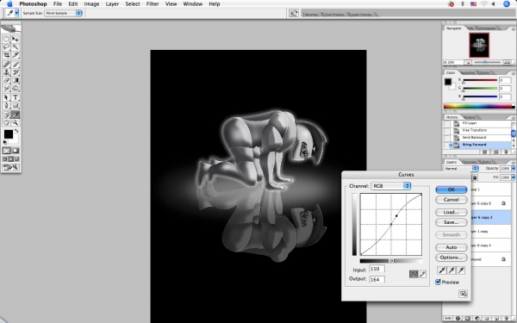Open the Image menu
517x323 pixels.
coord(91,4)
